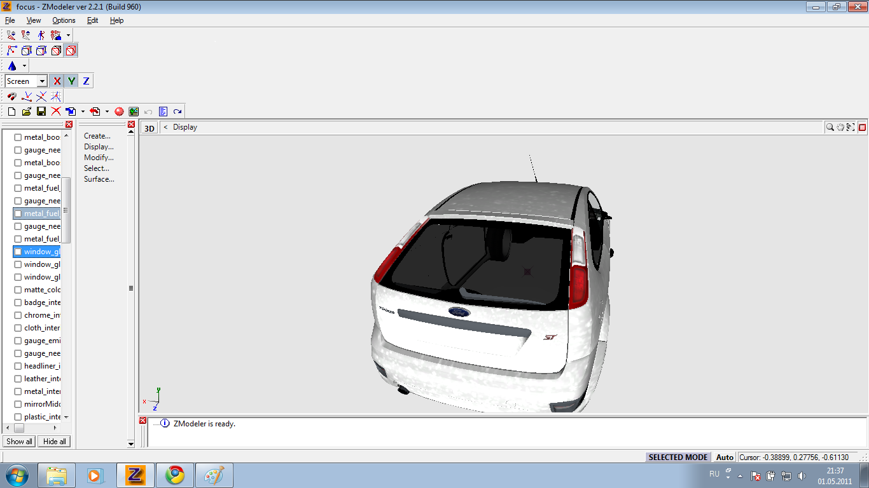Select the objects level black cube icon

pos(55,50)
